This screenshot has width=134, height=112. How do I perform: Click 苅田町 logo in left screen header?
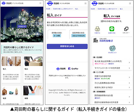point(4,3)
